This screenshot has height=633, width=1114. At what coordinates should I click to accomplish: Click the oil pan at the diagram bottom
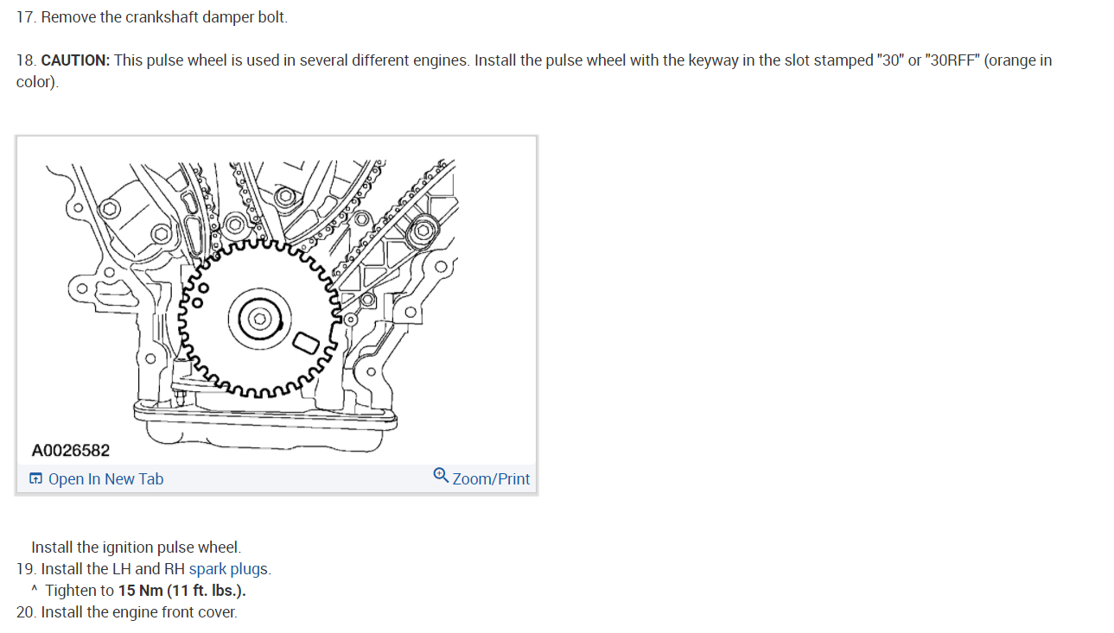pos(264,432)
